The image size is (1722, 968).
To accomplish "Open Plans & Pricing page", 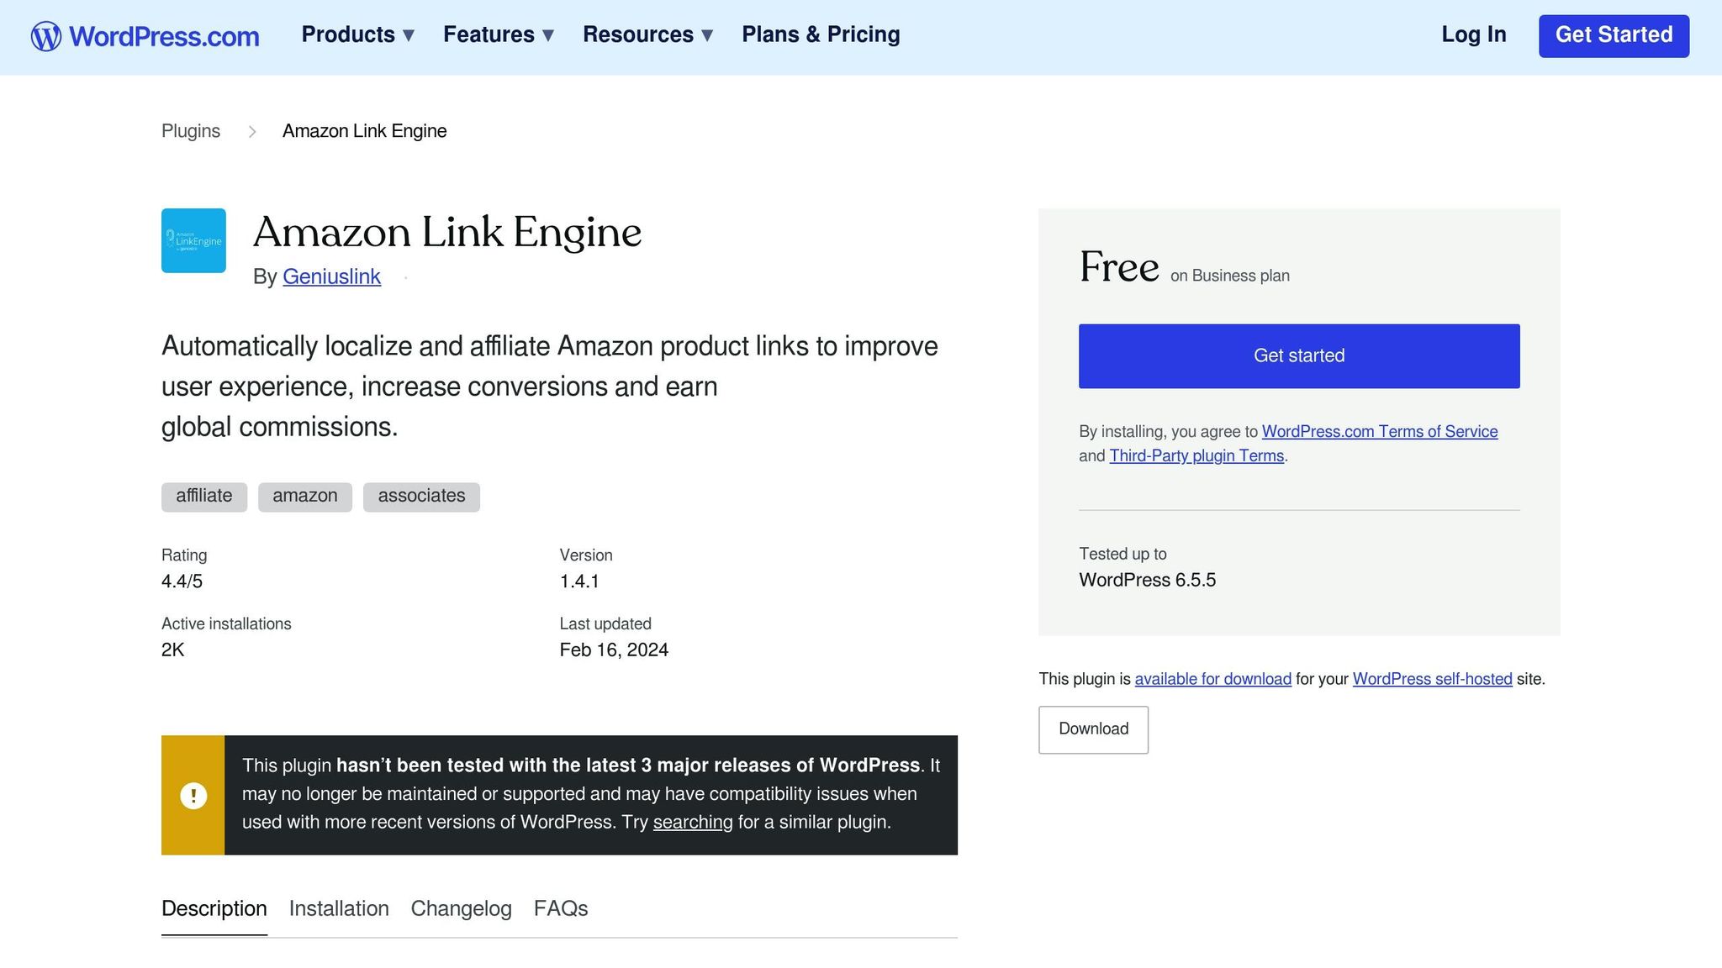I will click(821, 34).
